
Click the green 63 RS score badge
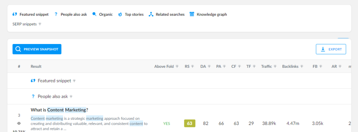[x=189, y=123]
